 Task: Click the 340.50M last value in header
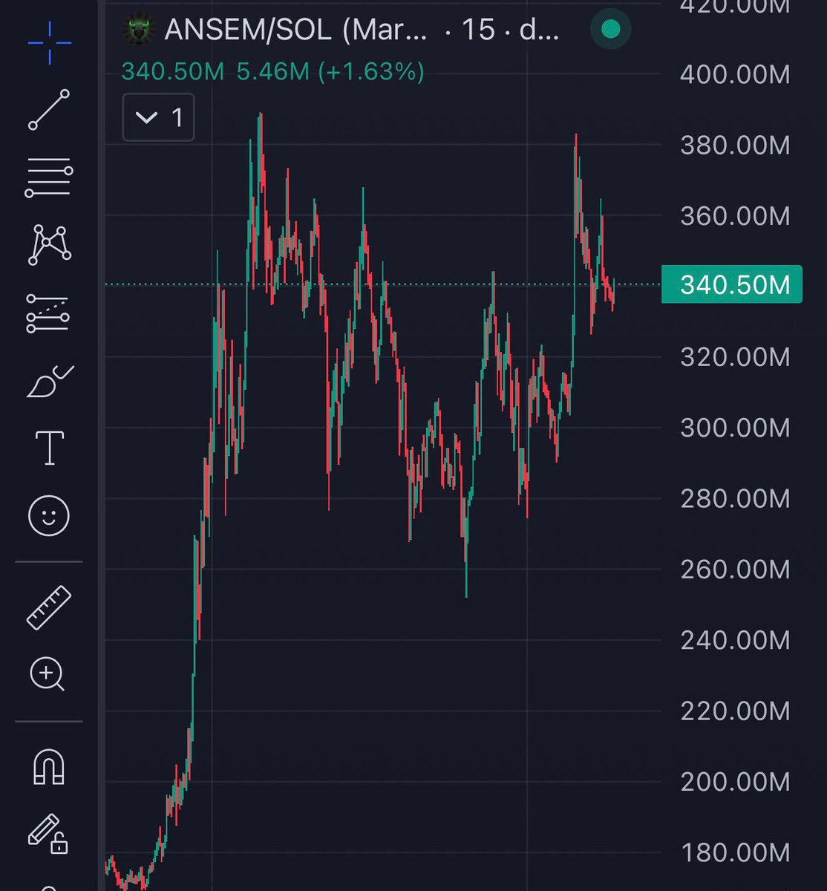[x=173, y=72]
